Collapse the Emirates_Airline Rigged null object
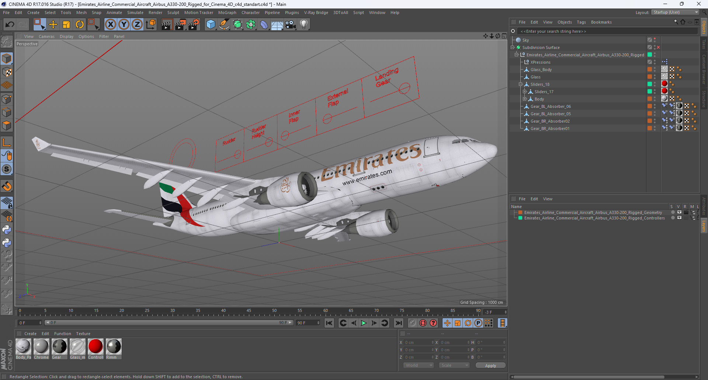 (x=517, y=55)
